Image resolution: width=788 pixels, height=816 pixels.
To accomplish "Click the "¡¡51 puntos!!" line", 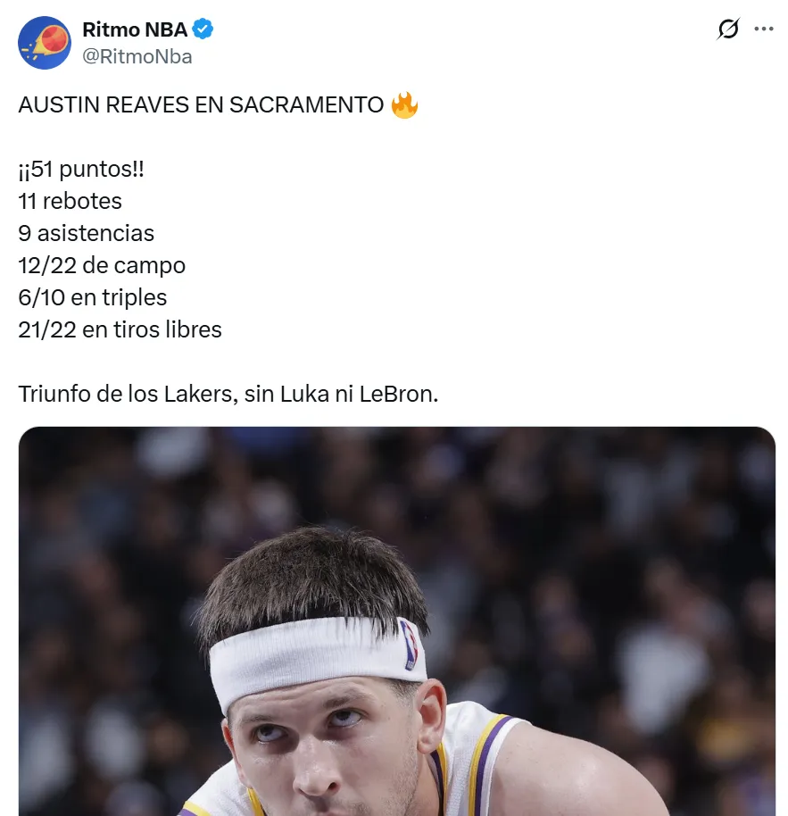I will (x=81, y=170).
